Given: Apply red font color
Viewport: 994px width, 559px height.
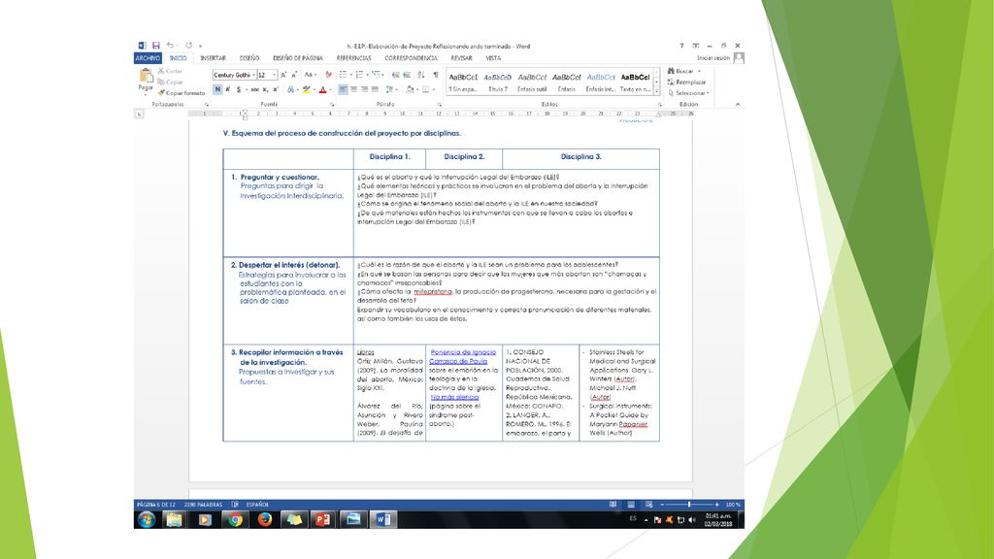Looking at the screenshot, I should 322,90.
